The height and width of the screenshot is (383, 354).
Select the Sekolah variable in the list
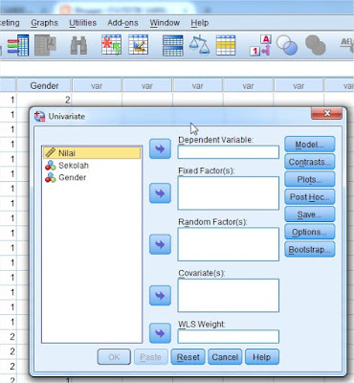[92, 166]
